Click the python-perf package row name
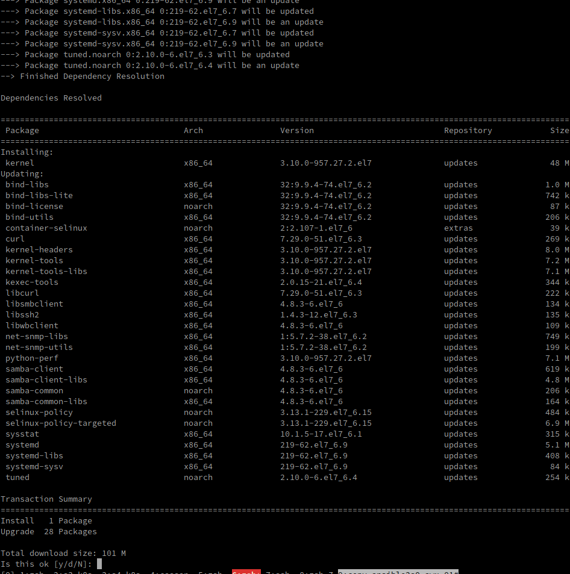 (x=32, y=358)
